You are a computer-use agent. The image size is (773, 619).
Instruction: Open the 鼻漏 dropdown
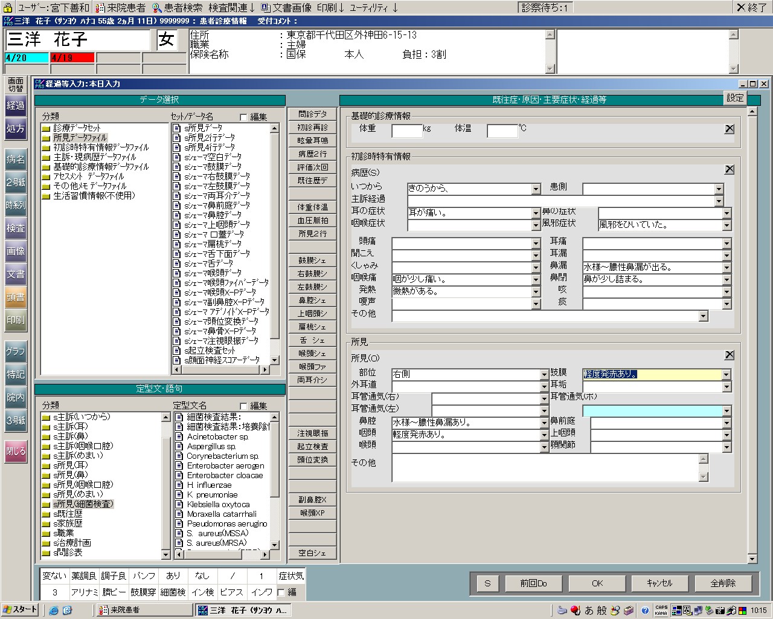pyautogui.click(x=726, y=268)
